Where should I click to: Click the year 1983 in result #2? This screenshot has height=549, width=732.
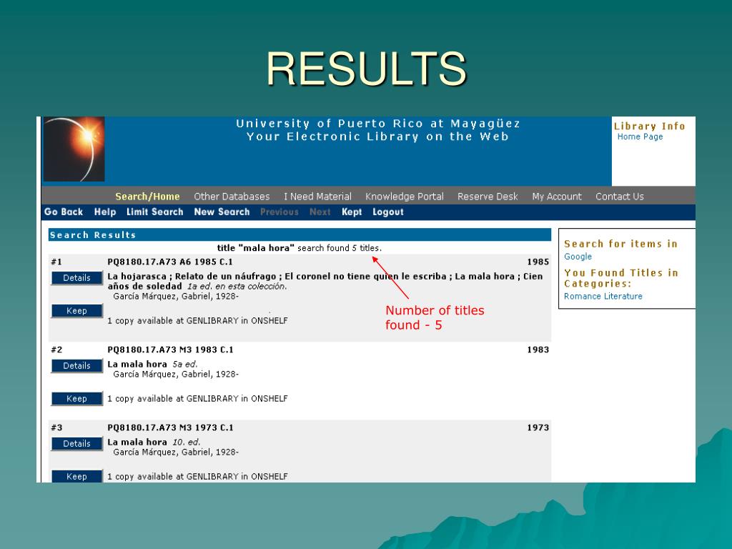click(x=538, y=350)
